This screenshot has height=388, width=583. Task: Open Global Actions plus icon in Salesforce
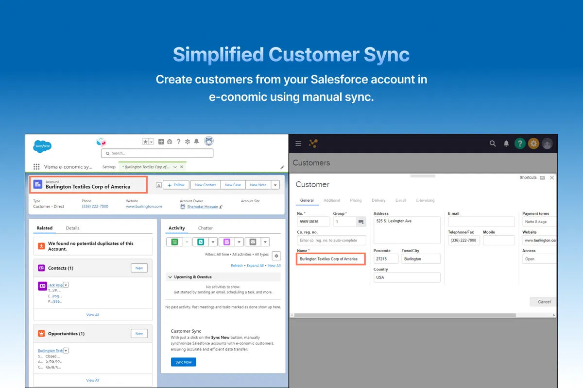click(x=161, y=142)
